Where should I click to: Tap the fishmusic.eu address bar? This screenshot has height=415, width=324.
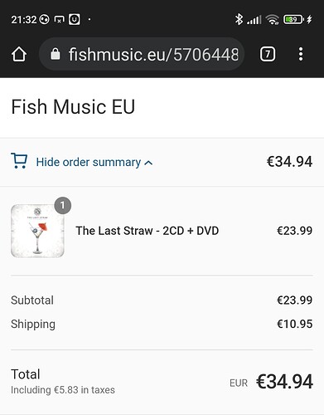[x=142, y=54]
